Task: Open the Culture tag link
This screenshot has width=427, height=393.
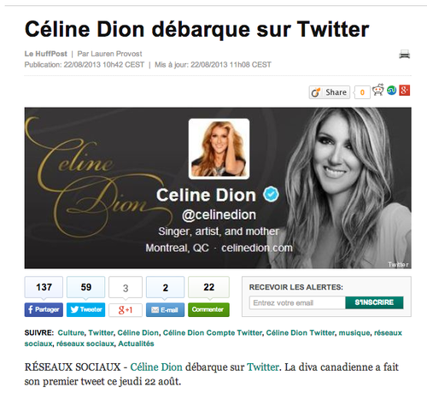Action: point(71,332)
